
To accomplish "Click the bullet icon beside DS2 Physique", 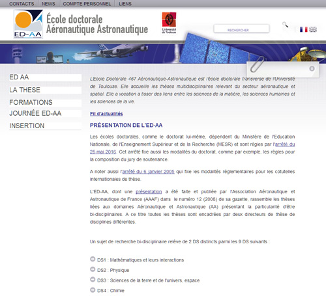I will [x=93, y=269].
